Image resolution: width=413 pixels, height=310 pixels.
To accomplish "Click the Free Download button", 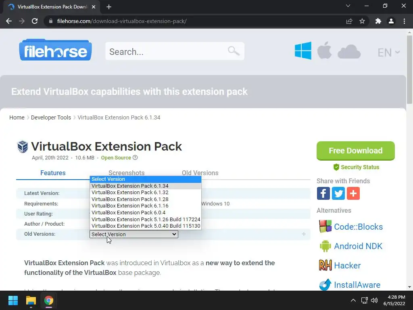I will [x=356, y=151].
